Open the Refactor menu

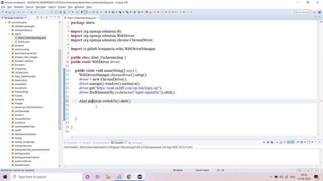click(19, 7)
